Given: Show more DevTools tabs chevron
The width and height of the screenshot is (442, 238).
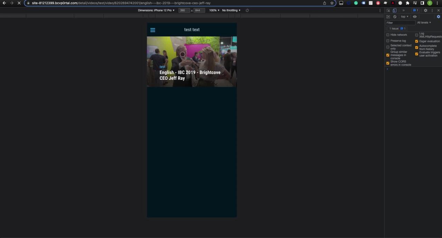Looking at the screenshot, I should 403,10.
